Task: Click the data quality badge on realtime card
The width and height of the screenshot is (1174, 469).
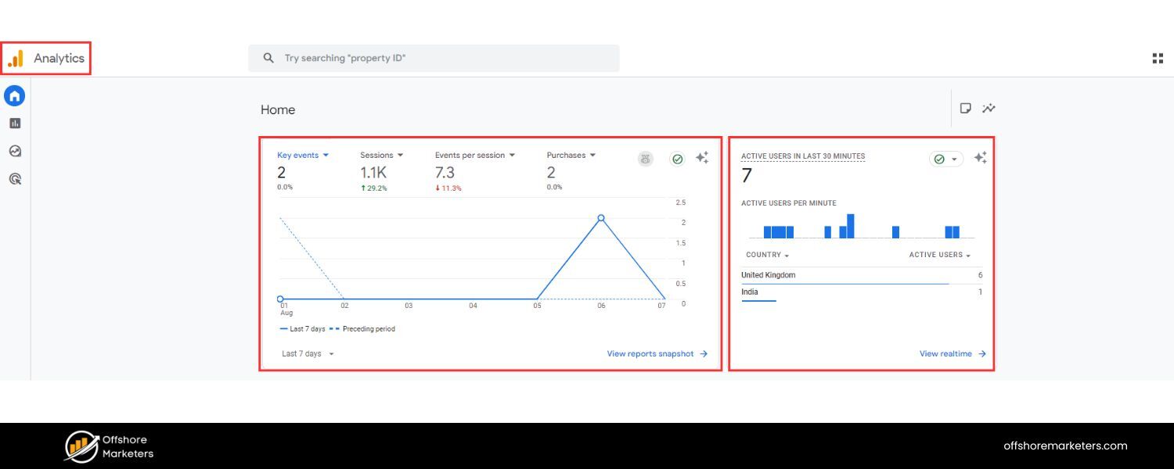Action: click(x=945, y=159)
